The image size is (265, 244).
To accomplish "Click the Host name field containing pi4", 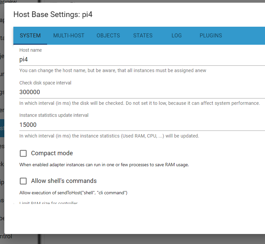I will 140,60.
